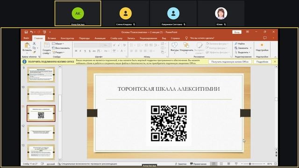Open Выделить select dropdown
Image resolution: width=299 pixels, height=168 pixels.
tap(242, 52)
